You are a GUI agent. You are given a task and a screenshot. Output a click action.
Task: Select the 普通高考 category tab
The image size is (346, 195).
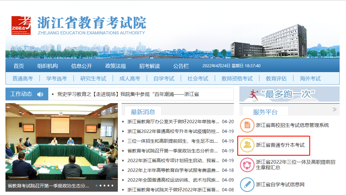tap(22, 79)
